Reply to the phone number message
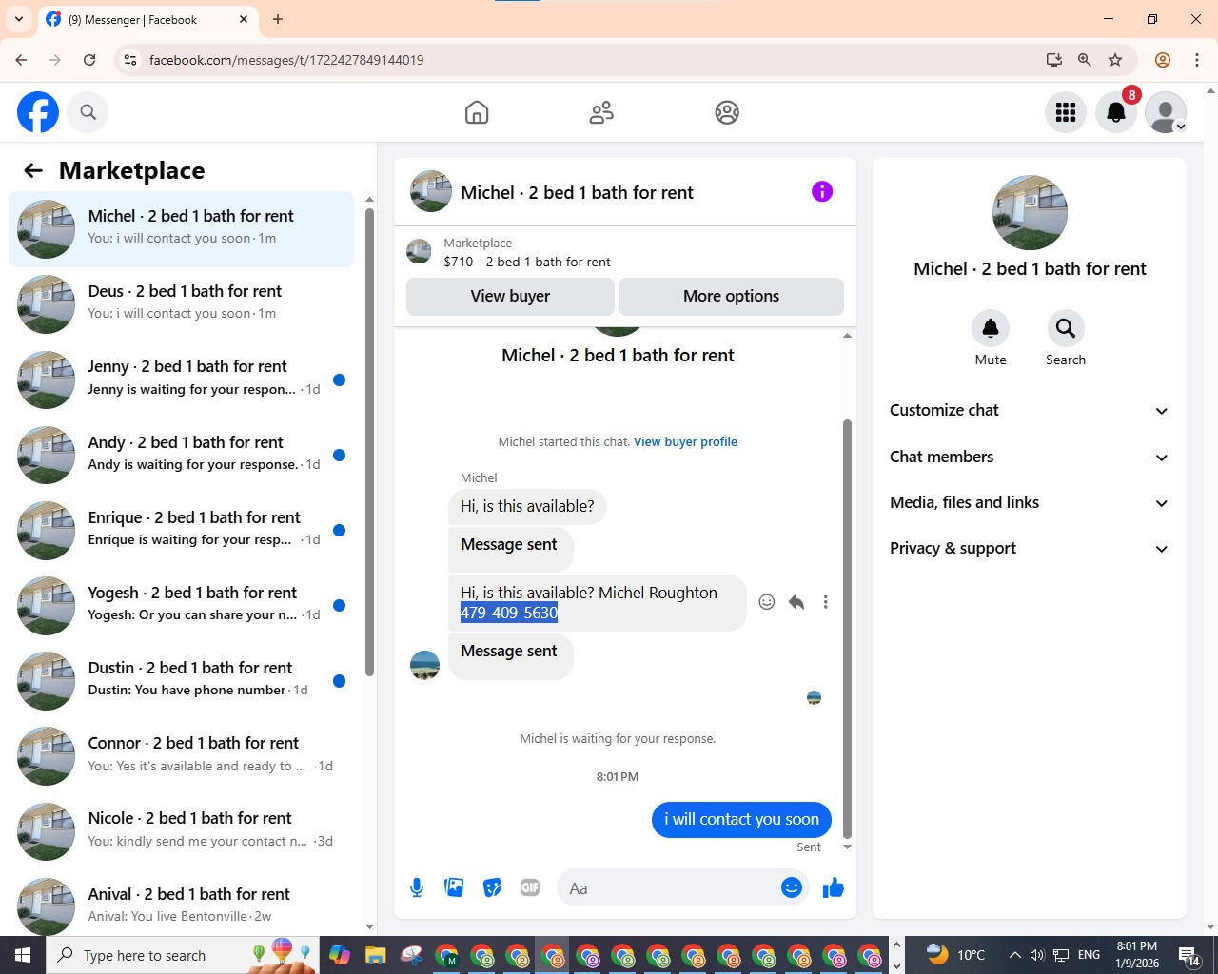 (796, 602)
